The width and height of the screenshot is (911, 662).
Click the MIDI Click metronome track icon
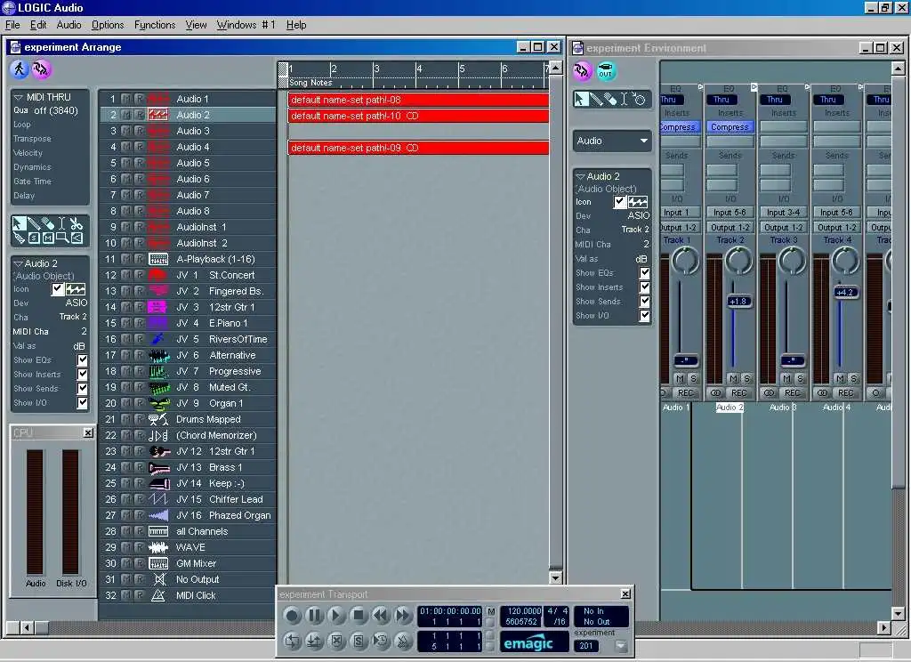tap(158, 595)
